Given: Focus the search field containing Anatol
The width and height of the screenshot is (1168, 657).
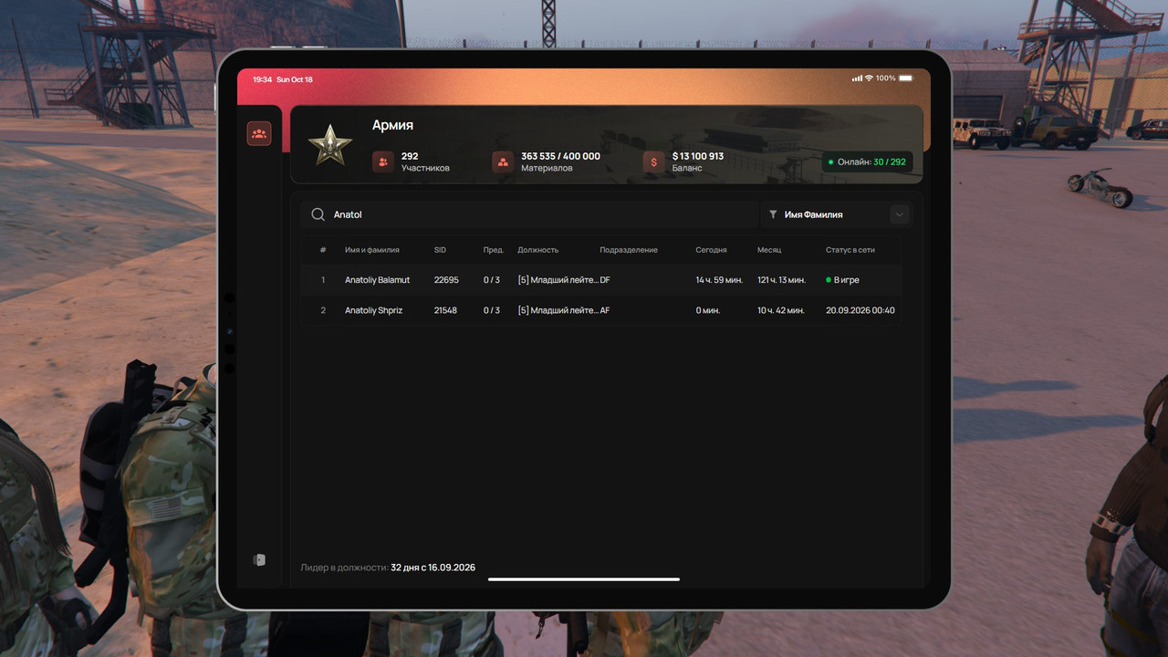Looking at the screenshot, I should click(x=530, y=214).
